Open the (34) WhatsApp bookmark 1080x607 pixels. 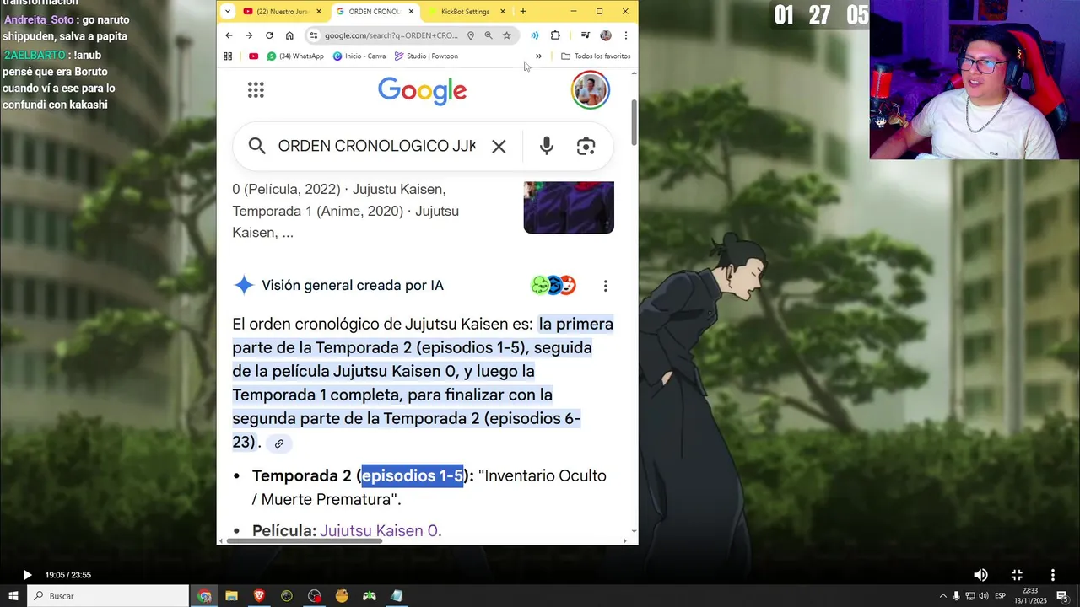[295, 56]
